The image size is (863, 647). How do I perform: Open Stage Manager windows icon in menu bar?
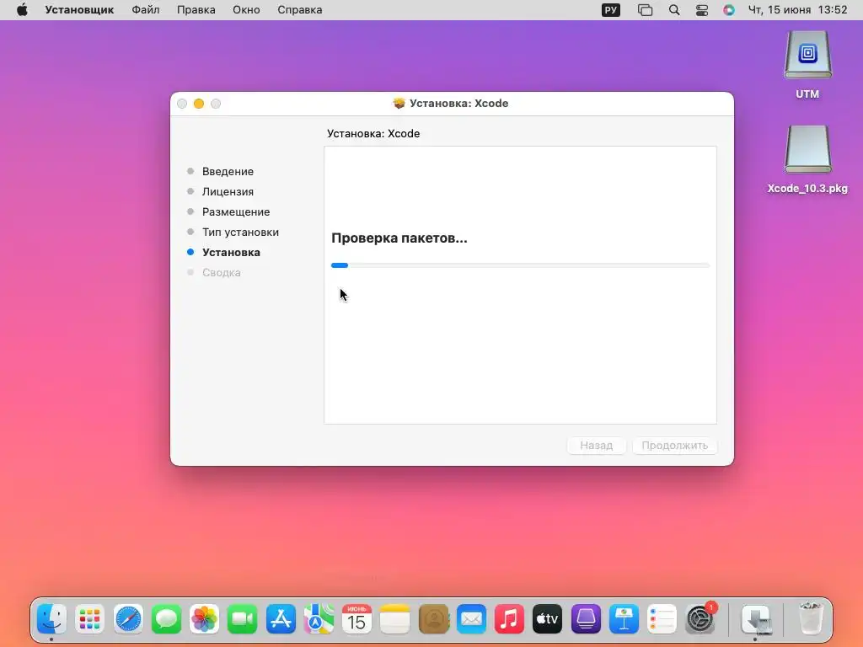(645, 10)
